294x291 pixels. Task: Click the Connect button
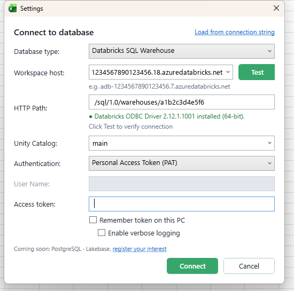pyautogui.click(x=192, y=266)
